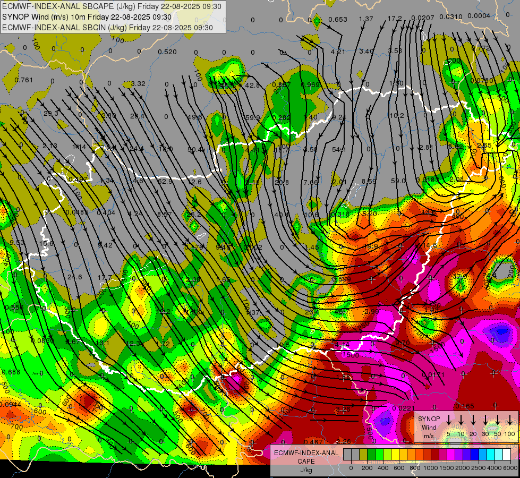Click the 200 tick on the CAPE scale

point(367,468)
